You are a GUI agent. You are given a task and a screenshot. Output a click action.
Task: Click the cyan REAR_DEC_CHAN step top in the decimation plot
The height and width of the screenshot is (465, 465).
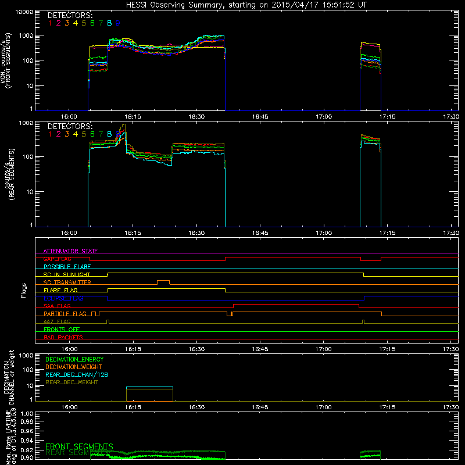pyautogui.click(x=149, y=387)
